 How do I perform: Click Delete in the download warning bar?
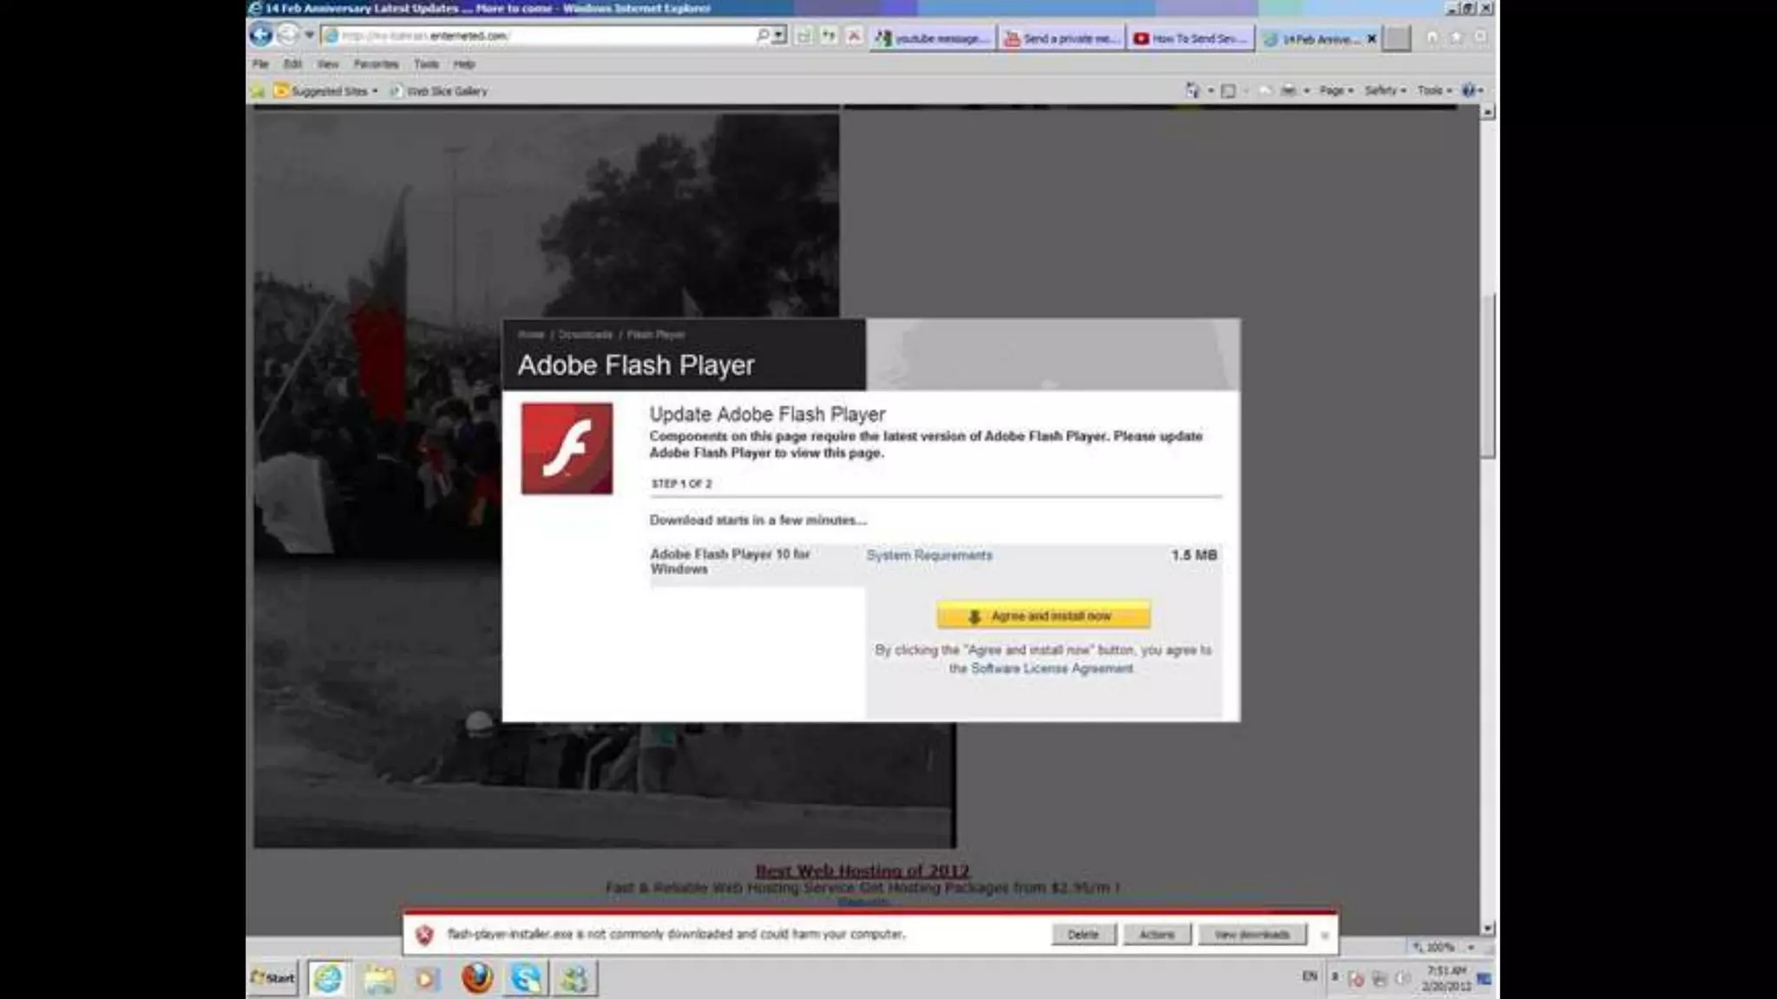(1083, 934)
